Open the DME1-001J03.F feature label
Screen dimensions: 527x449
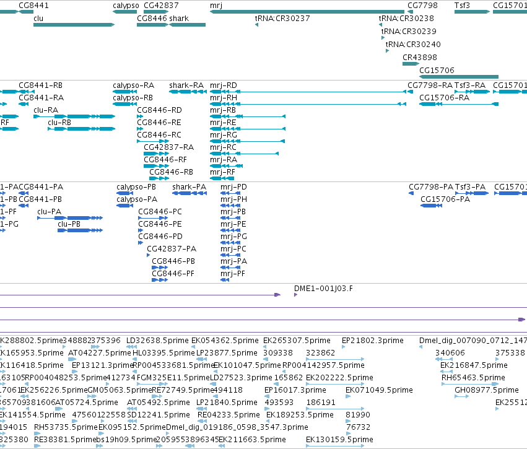click(x=323, y=289)
